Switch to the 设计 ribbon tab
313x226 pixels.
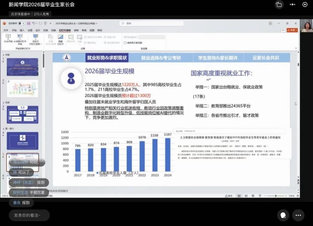point(38,30)
